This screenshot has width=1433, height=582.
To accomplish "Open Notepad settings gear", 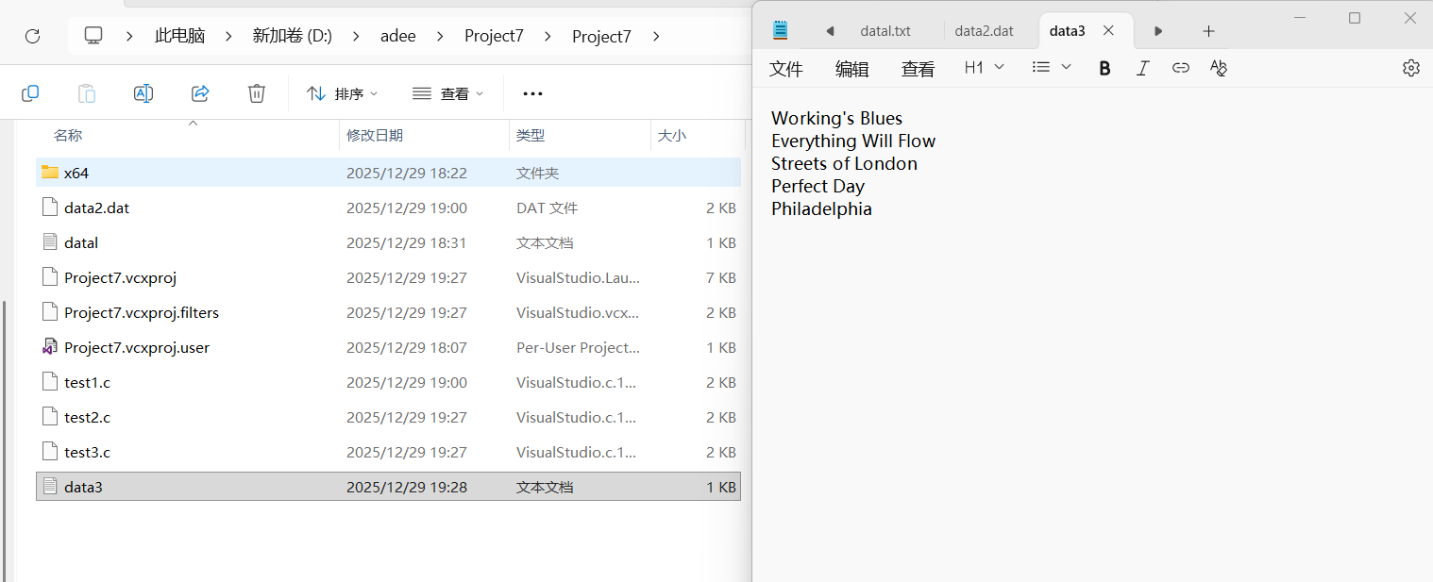I will pyautogui.click(x=1411, y=68).
